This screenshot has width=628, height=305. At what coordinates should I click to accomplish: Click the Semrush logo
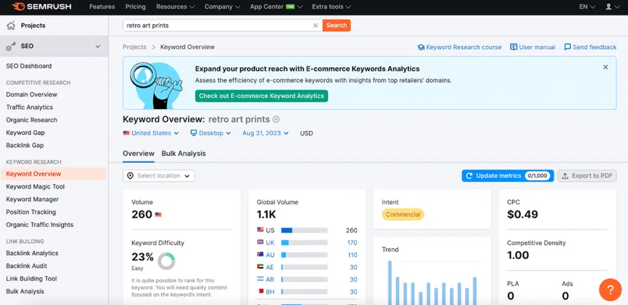[41, 7]
